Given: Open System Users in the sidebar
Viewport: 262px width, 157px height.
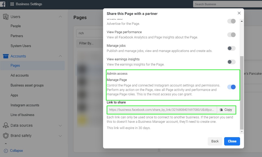Looking at the screenshot, I should pyautogui.click(x=21, y=46).
